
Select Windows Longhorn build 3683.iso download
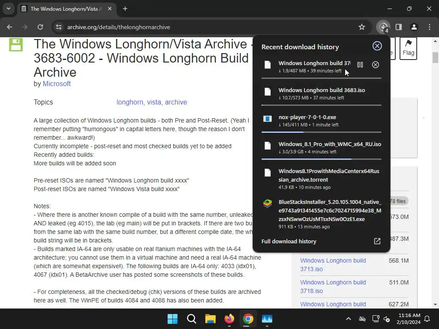pyautogui.click(x=322, y=94)
